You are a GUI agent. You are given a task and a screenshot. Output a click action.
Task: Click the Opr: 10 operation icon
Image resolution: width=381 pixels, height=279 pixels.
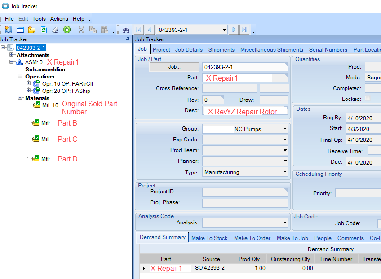36,84
